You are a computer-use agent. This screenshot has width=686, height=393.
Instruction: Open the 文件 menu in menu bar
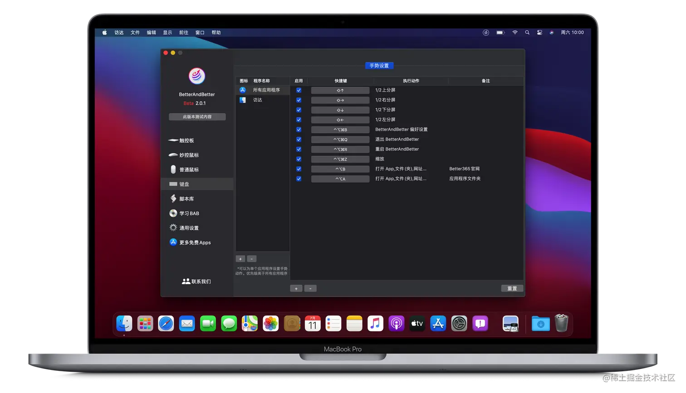pyautogui.click(x=135, y=33)
